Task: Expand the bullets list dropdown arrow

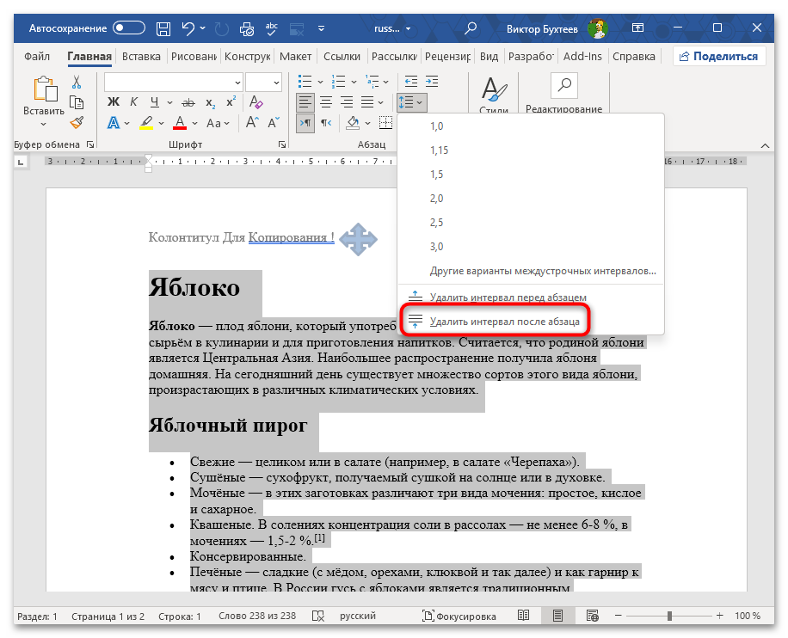Action: [x=320, y=82]
